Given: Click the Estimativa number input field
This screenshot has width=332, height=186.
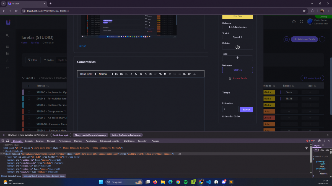Looking at the screenshot, I should point(230,109).
